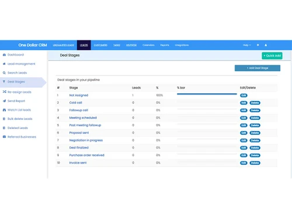Edit the Proposal sent stage

pyautogui.click(x=244, y=133)
